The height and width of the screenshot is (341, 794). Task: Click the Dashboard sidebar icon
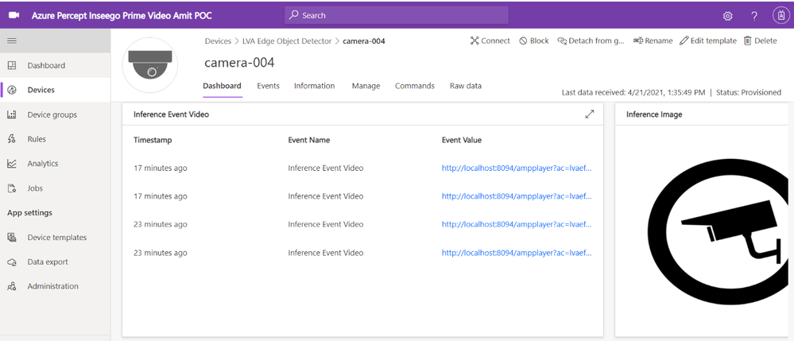pos(12,65)
